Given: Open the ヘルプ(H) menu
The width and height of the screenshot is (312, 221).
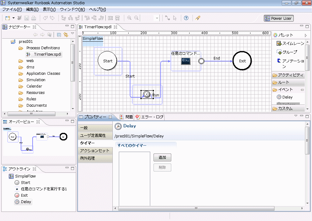Looking at the screenshot, I should (97, 9).
